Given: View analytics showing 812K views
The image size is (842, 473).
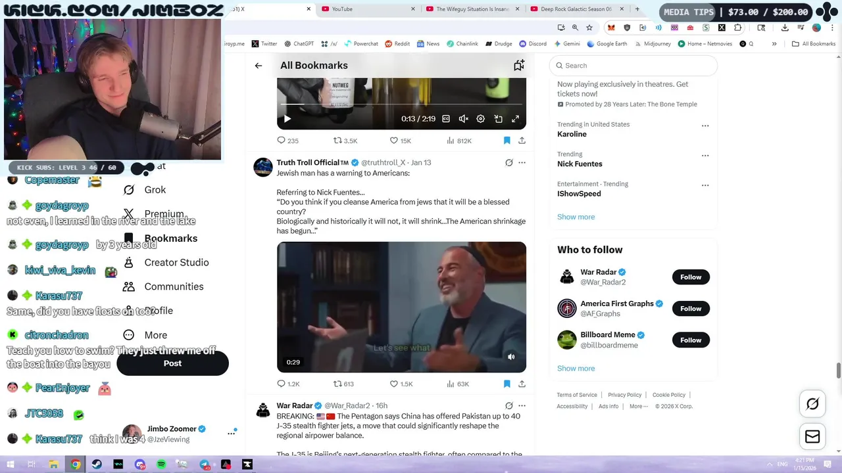Looking at the screenshot, I should (x=459, y=141).
